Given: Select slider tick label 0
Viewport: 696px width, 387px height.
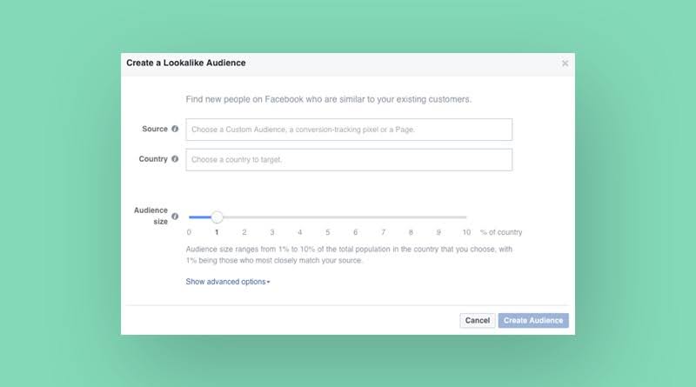Looking at the screenshot, I should pos(189,232).
